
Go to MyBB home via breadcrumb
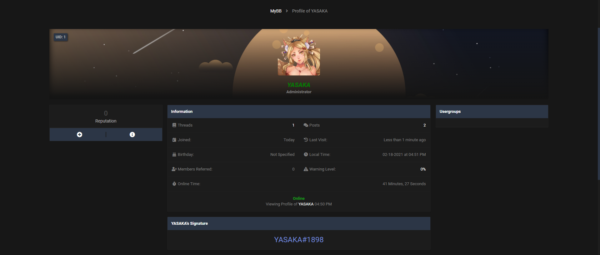pos(276,11)
